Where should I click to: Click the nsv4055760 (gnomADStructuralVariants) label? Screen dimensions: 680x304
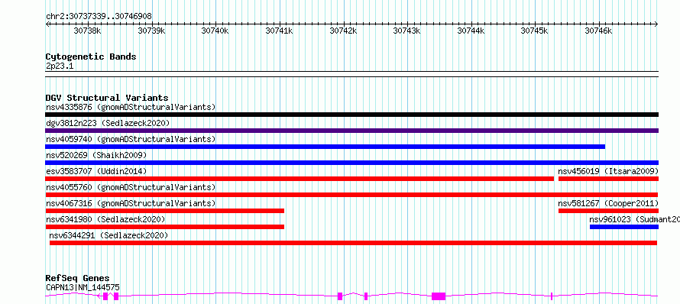coord(131,187)
